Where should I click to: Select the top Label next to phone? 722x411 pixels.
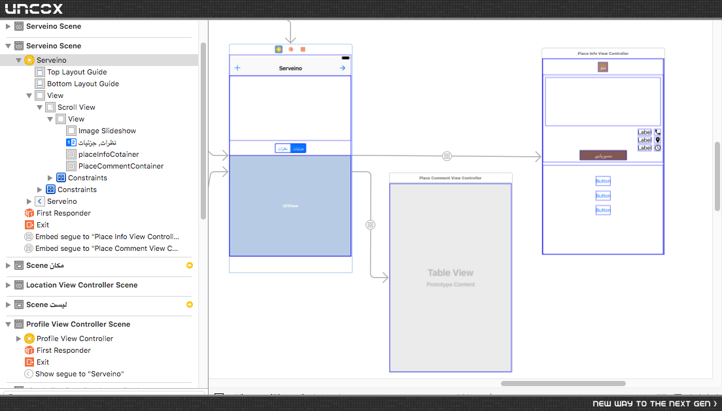tap(645, 132)
